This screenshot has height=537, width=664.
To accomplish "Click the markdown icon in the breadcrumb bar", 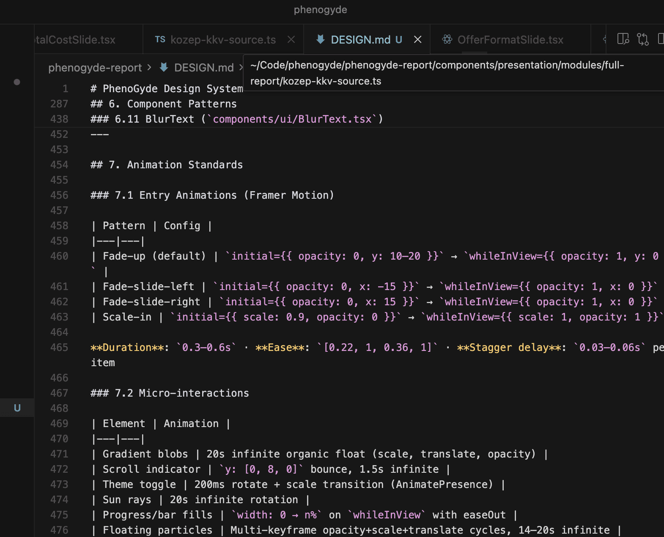I will click(164, 67).
